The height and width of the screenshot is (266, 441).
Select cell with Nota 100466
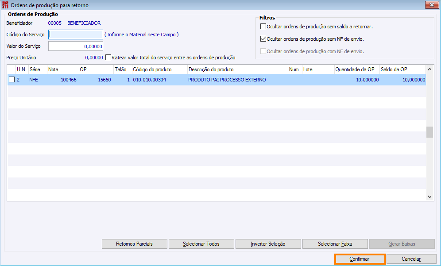[69, 80]
